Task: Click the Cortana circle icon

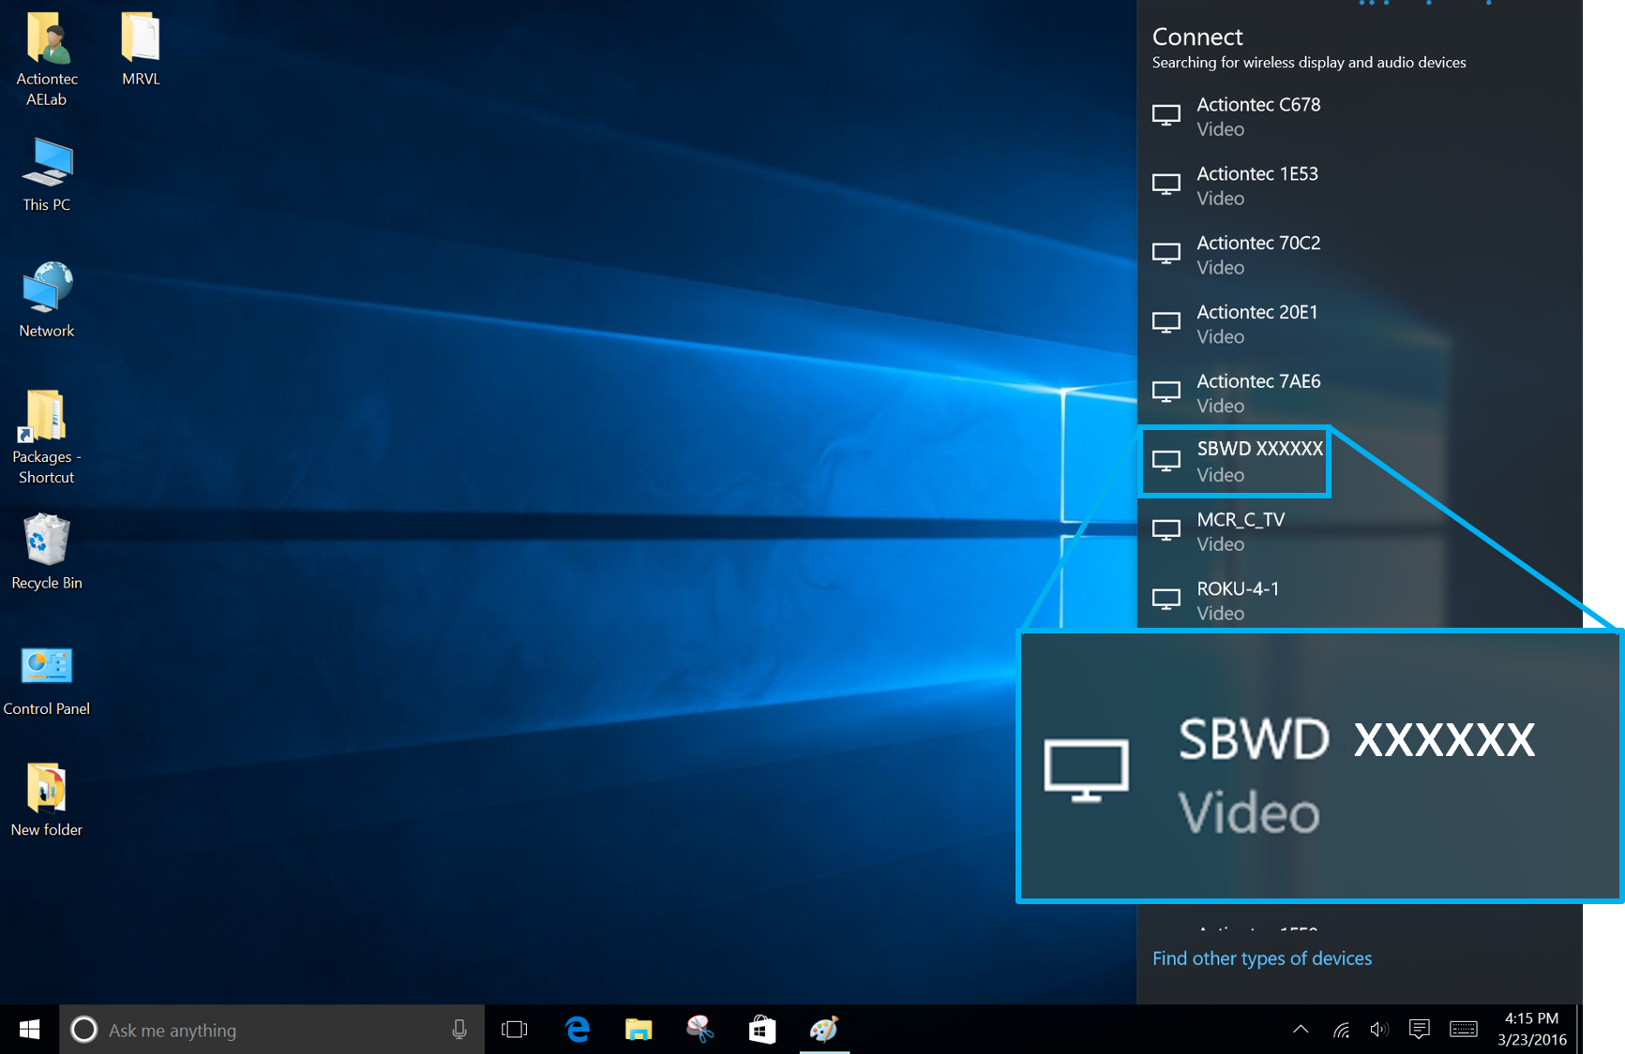Action: pos(84,1030)
